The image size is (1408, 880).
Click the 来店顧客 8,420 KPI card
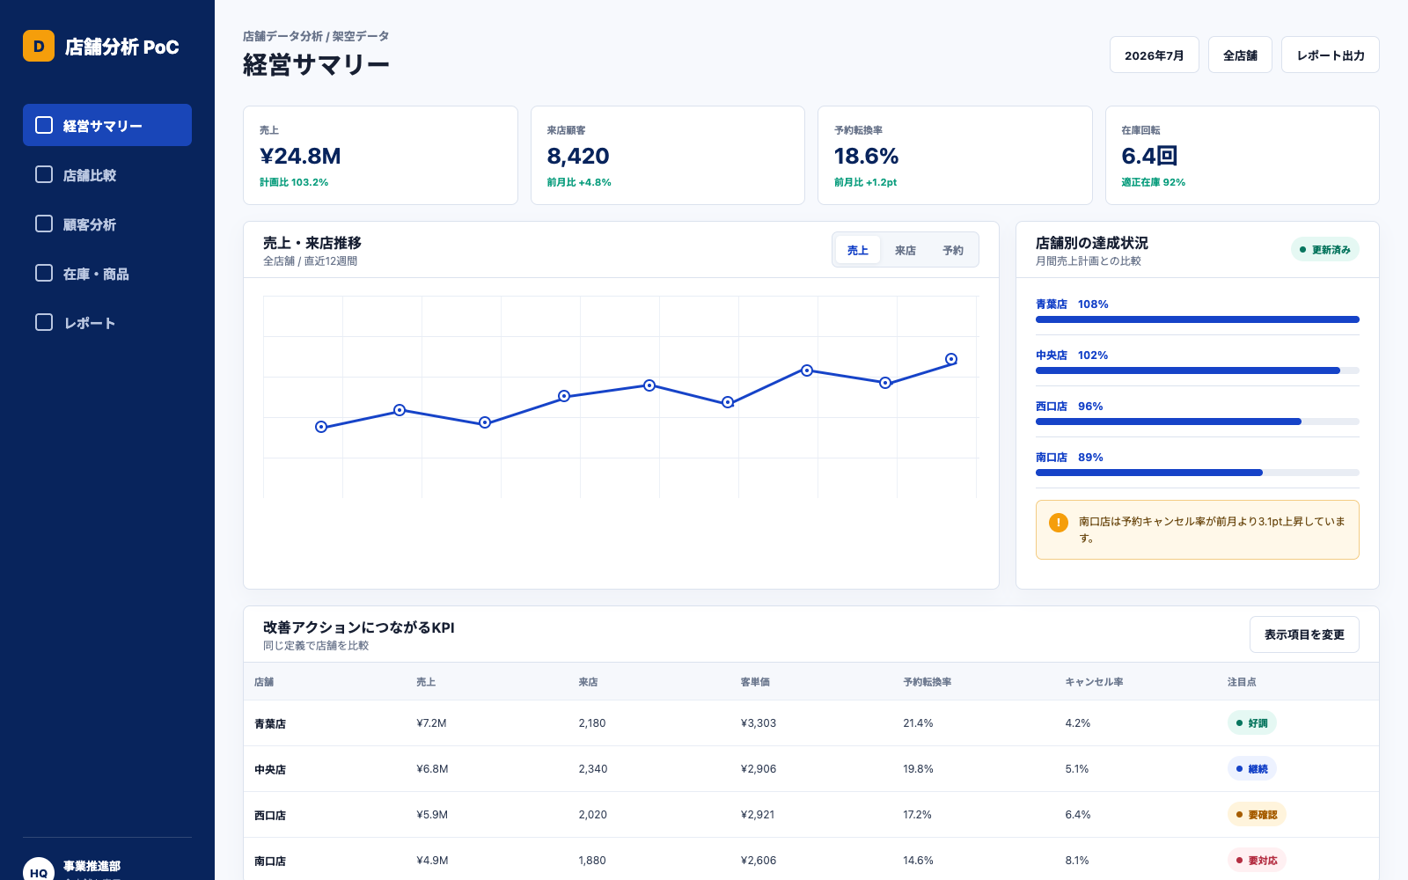point(668,156)
